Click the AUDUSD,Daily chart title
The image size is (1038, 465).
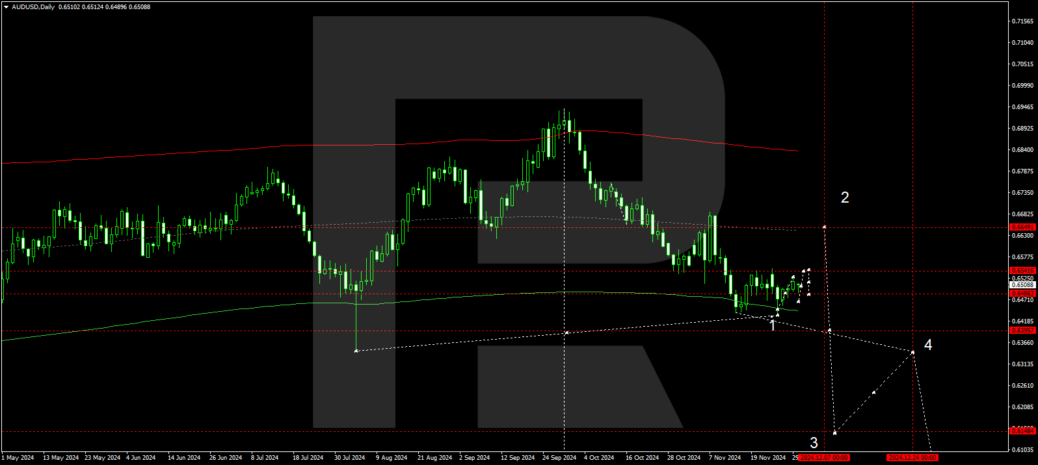(x=33, y=6)
